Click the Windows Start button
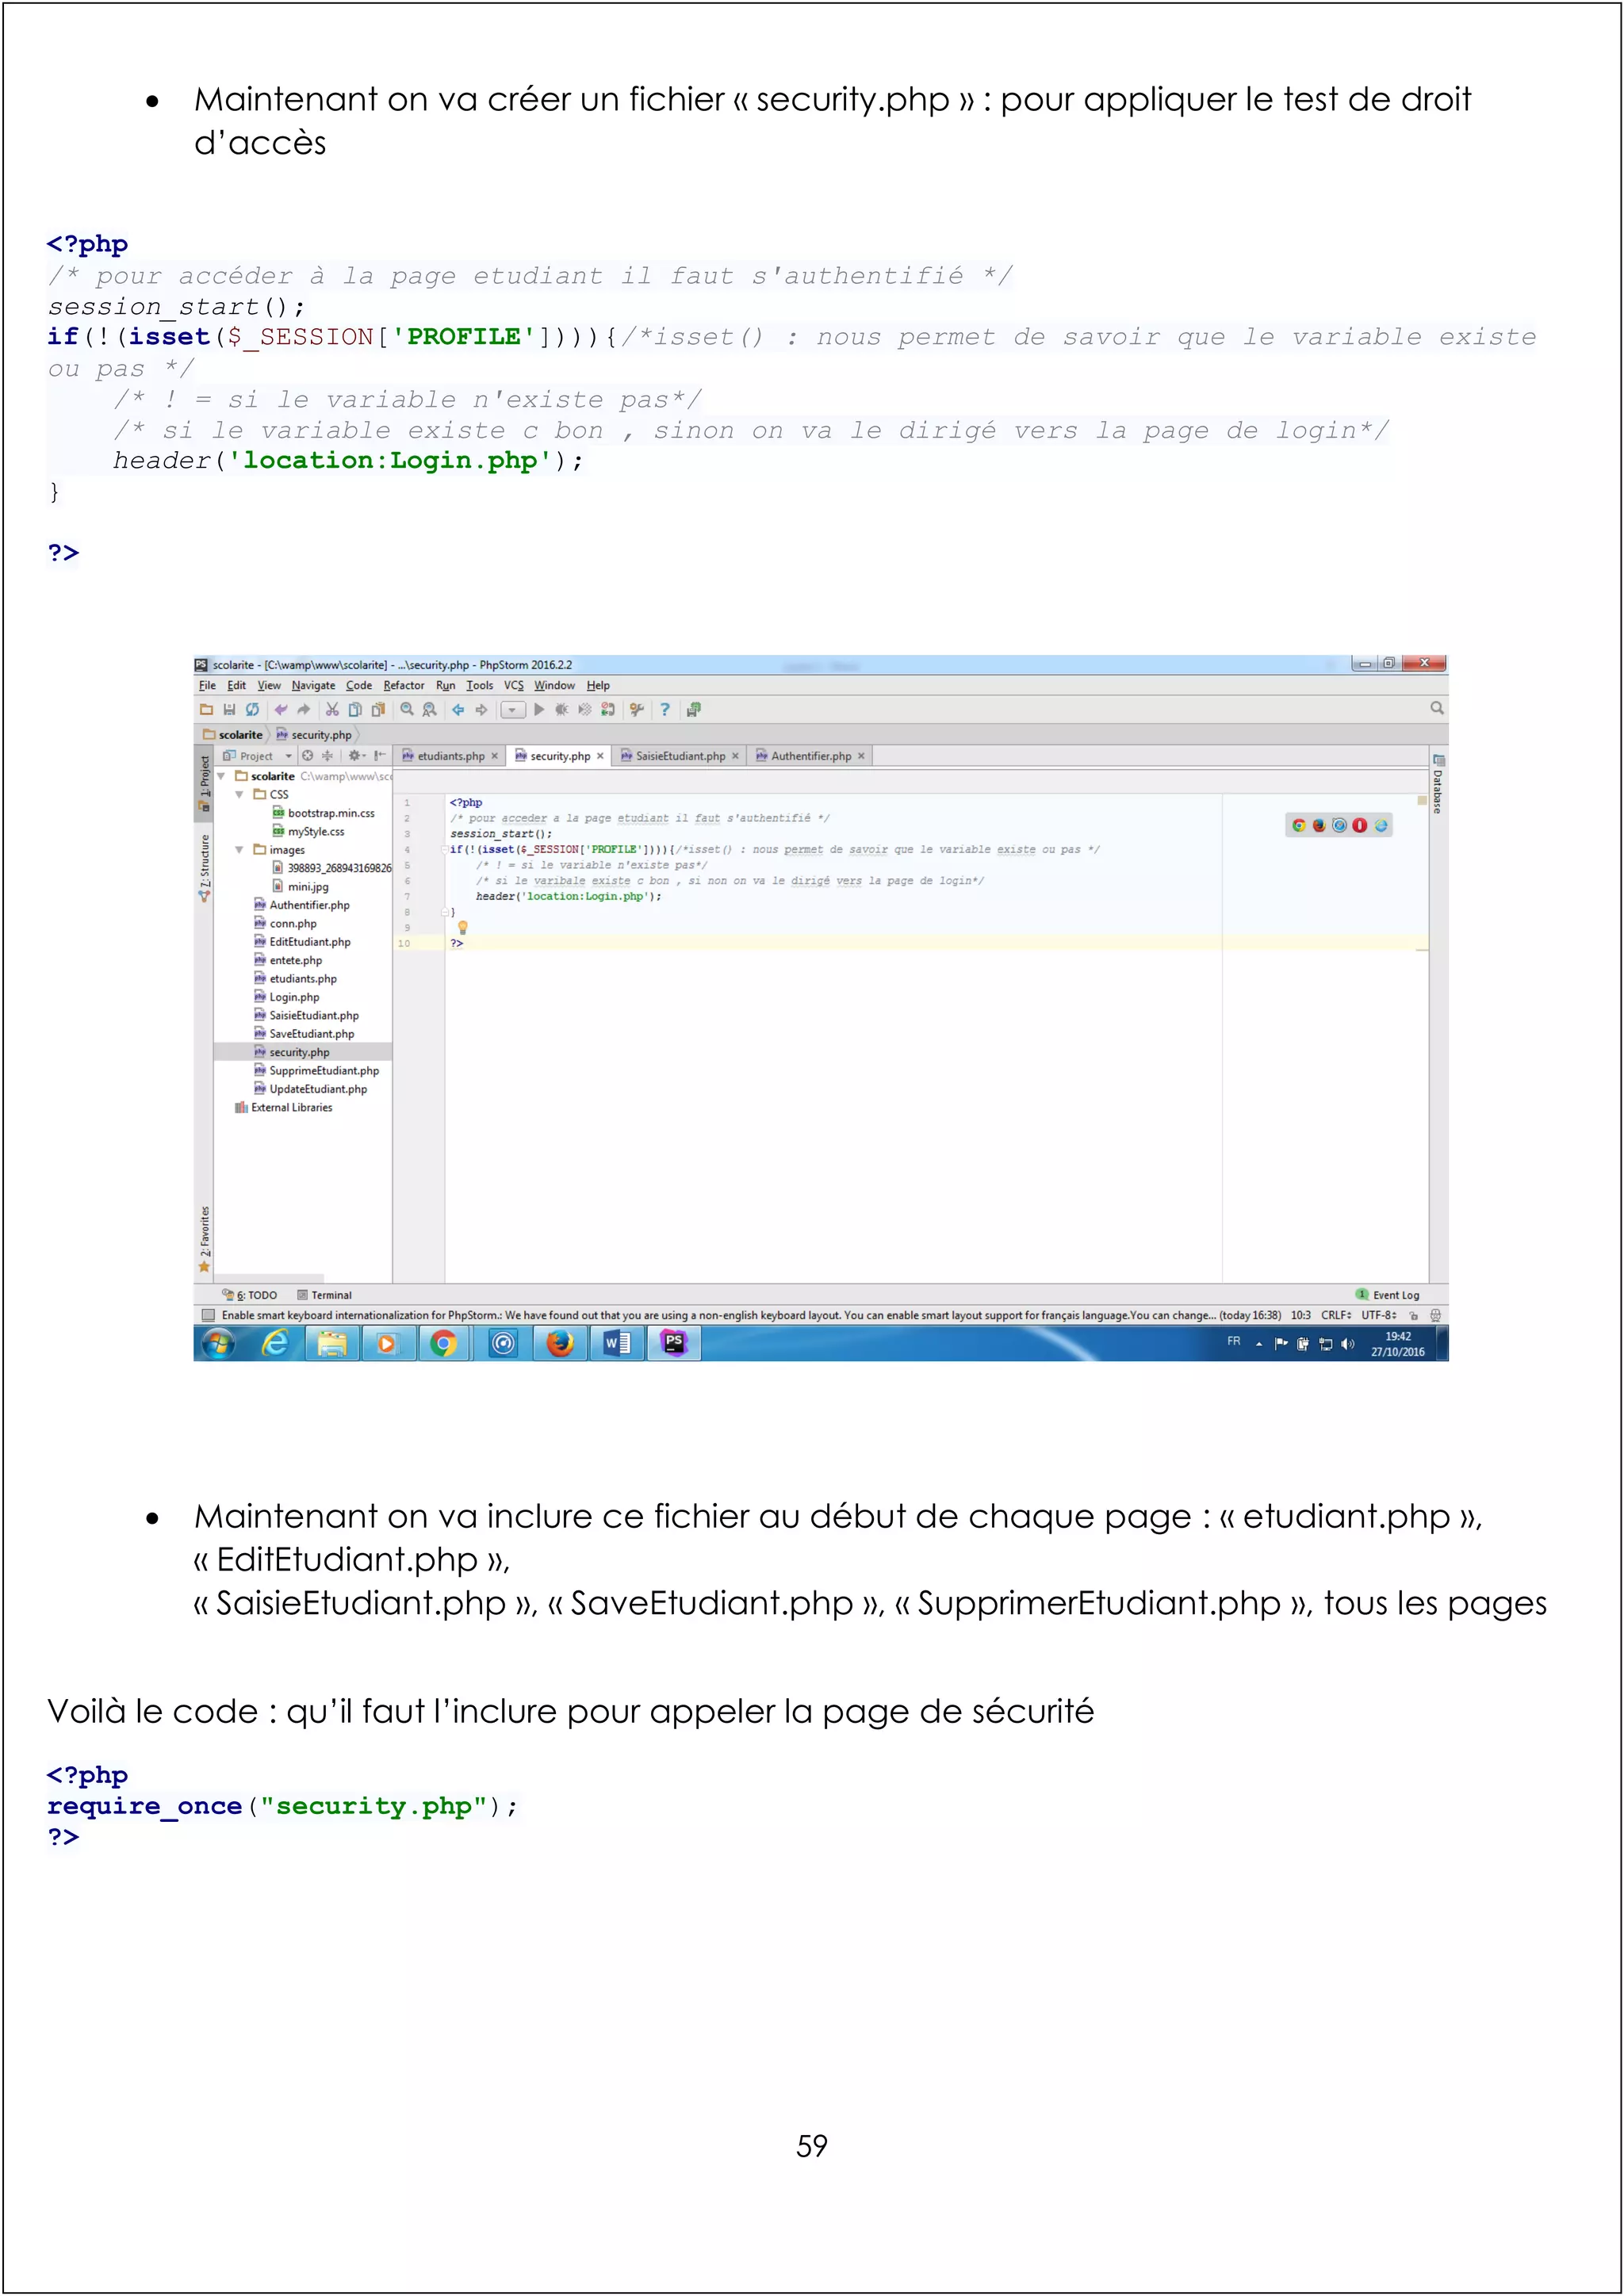The height and width of the screenshot is (2296, 1624). (x=219, y=1344)
